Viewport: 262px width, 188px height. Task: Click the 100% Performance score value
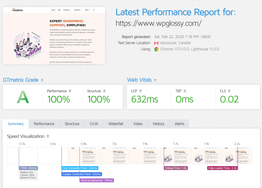tap(59, 99)
